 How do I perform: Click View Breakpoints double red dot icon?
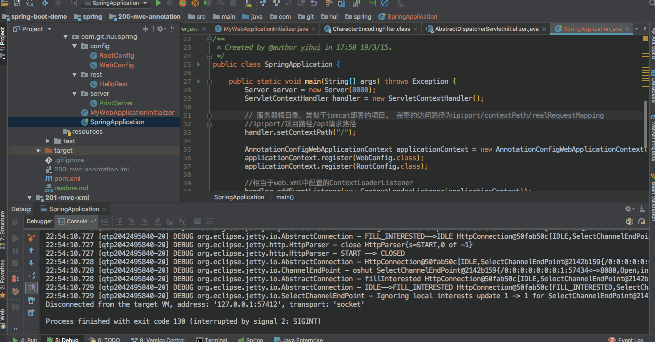[x=15, y=278]
